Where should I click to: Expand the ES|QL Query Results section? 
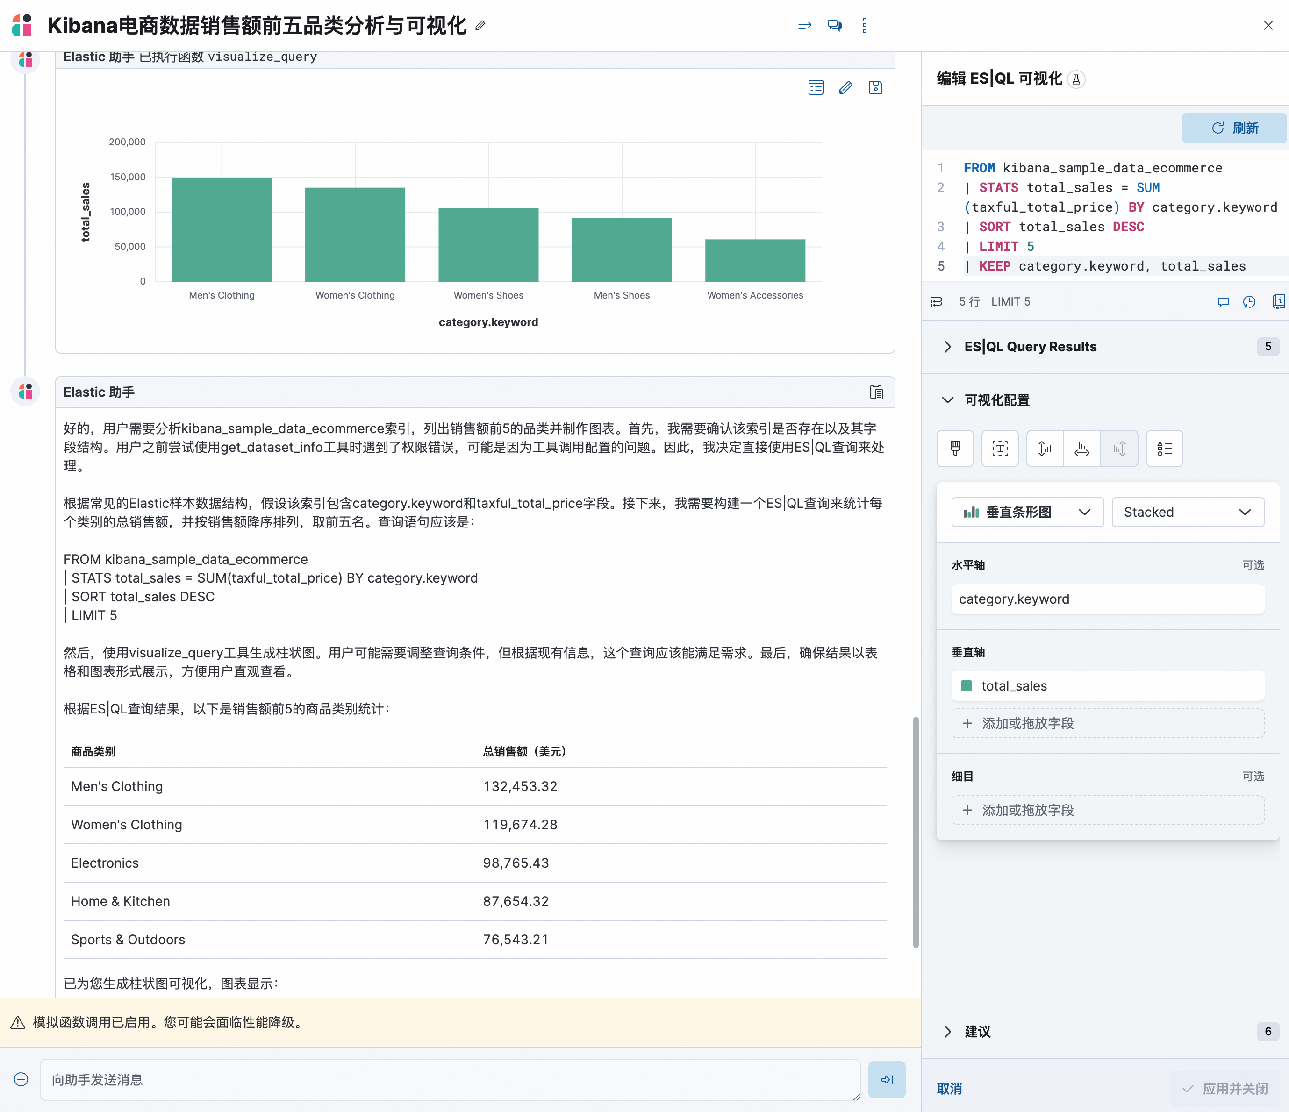(948, 346)
